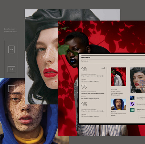Click the '2 types of schedule' caption
The width and height of the screenshot is (145, 144).
point(11,31)
